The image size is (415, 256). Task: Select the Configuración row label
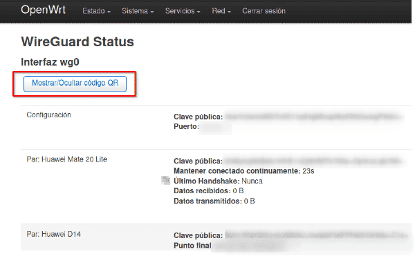(48, 115)
